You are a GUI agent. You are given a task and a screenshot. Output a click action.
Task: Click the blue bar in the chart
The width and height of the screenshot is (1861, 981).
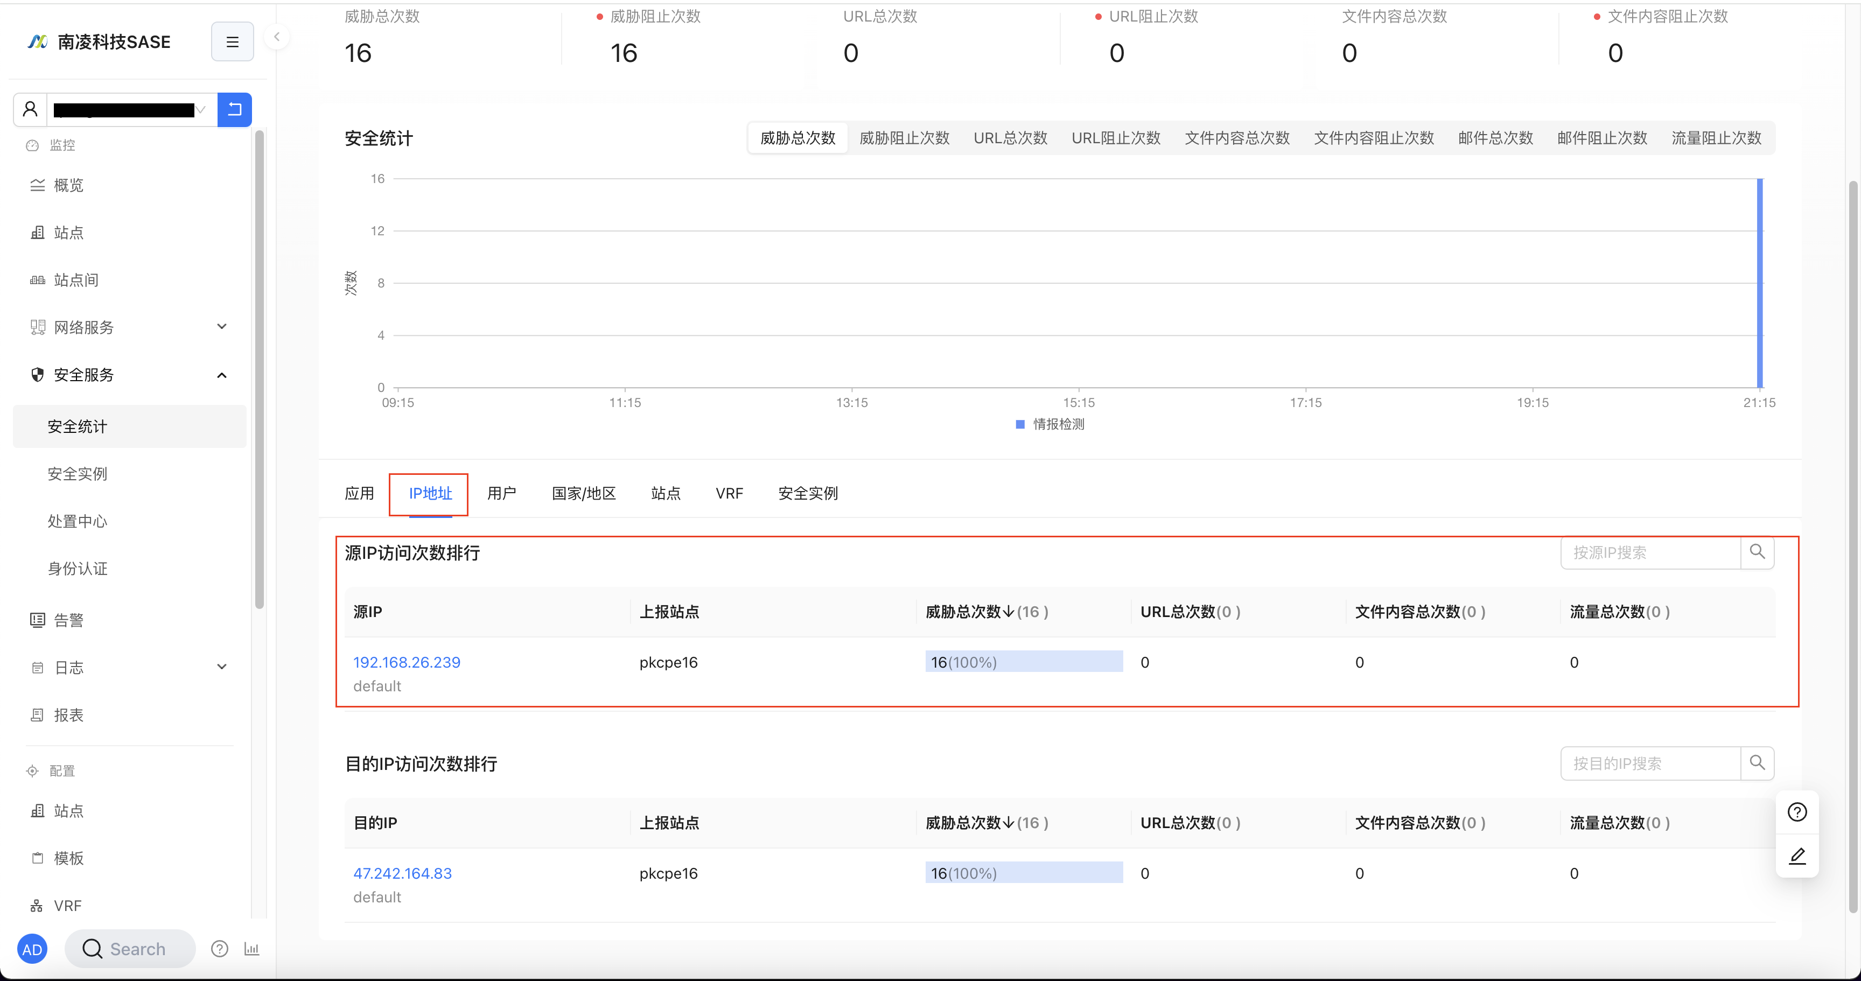point(1760,283)
